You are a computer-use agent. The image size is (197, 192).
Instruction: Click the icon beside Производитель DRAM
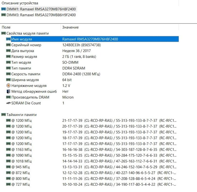pos(8,97)
